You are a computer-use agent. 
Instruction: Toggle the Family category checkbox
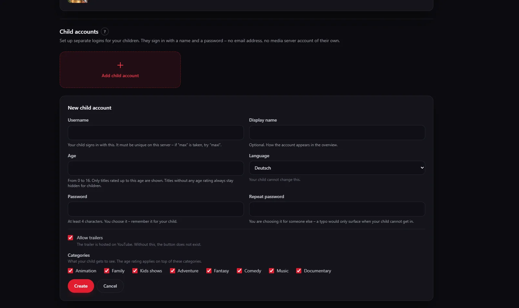tap(107, 271)
